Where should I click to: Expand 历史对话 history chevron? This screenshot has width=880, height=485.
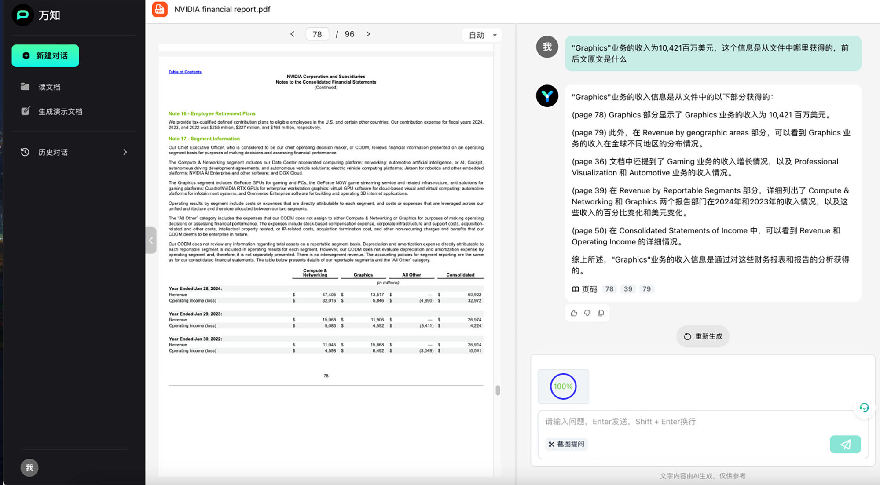(x=125, y=152)
